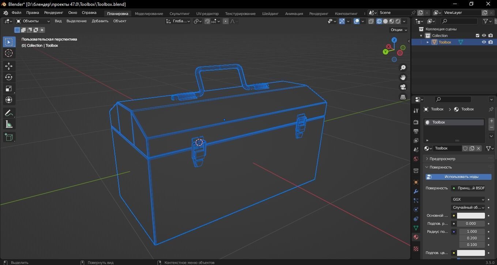Screen dimensions: 497x265
Task: Activate the Scale tool
Action: (9, 88)
